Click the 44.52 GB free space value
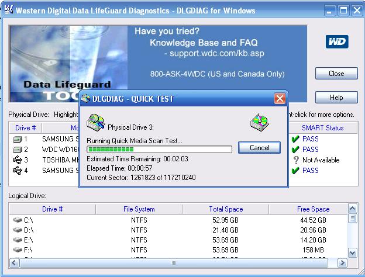This screenshot has height=277, width=365. coord(313,220)
